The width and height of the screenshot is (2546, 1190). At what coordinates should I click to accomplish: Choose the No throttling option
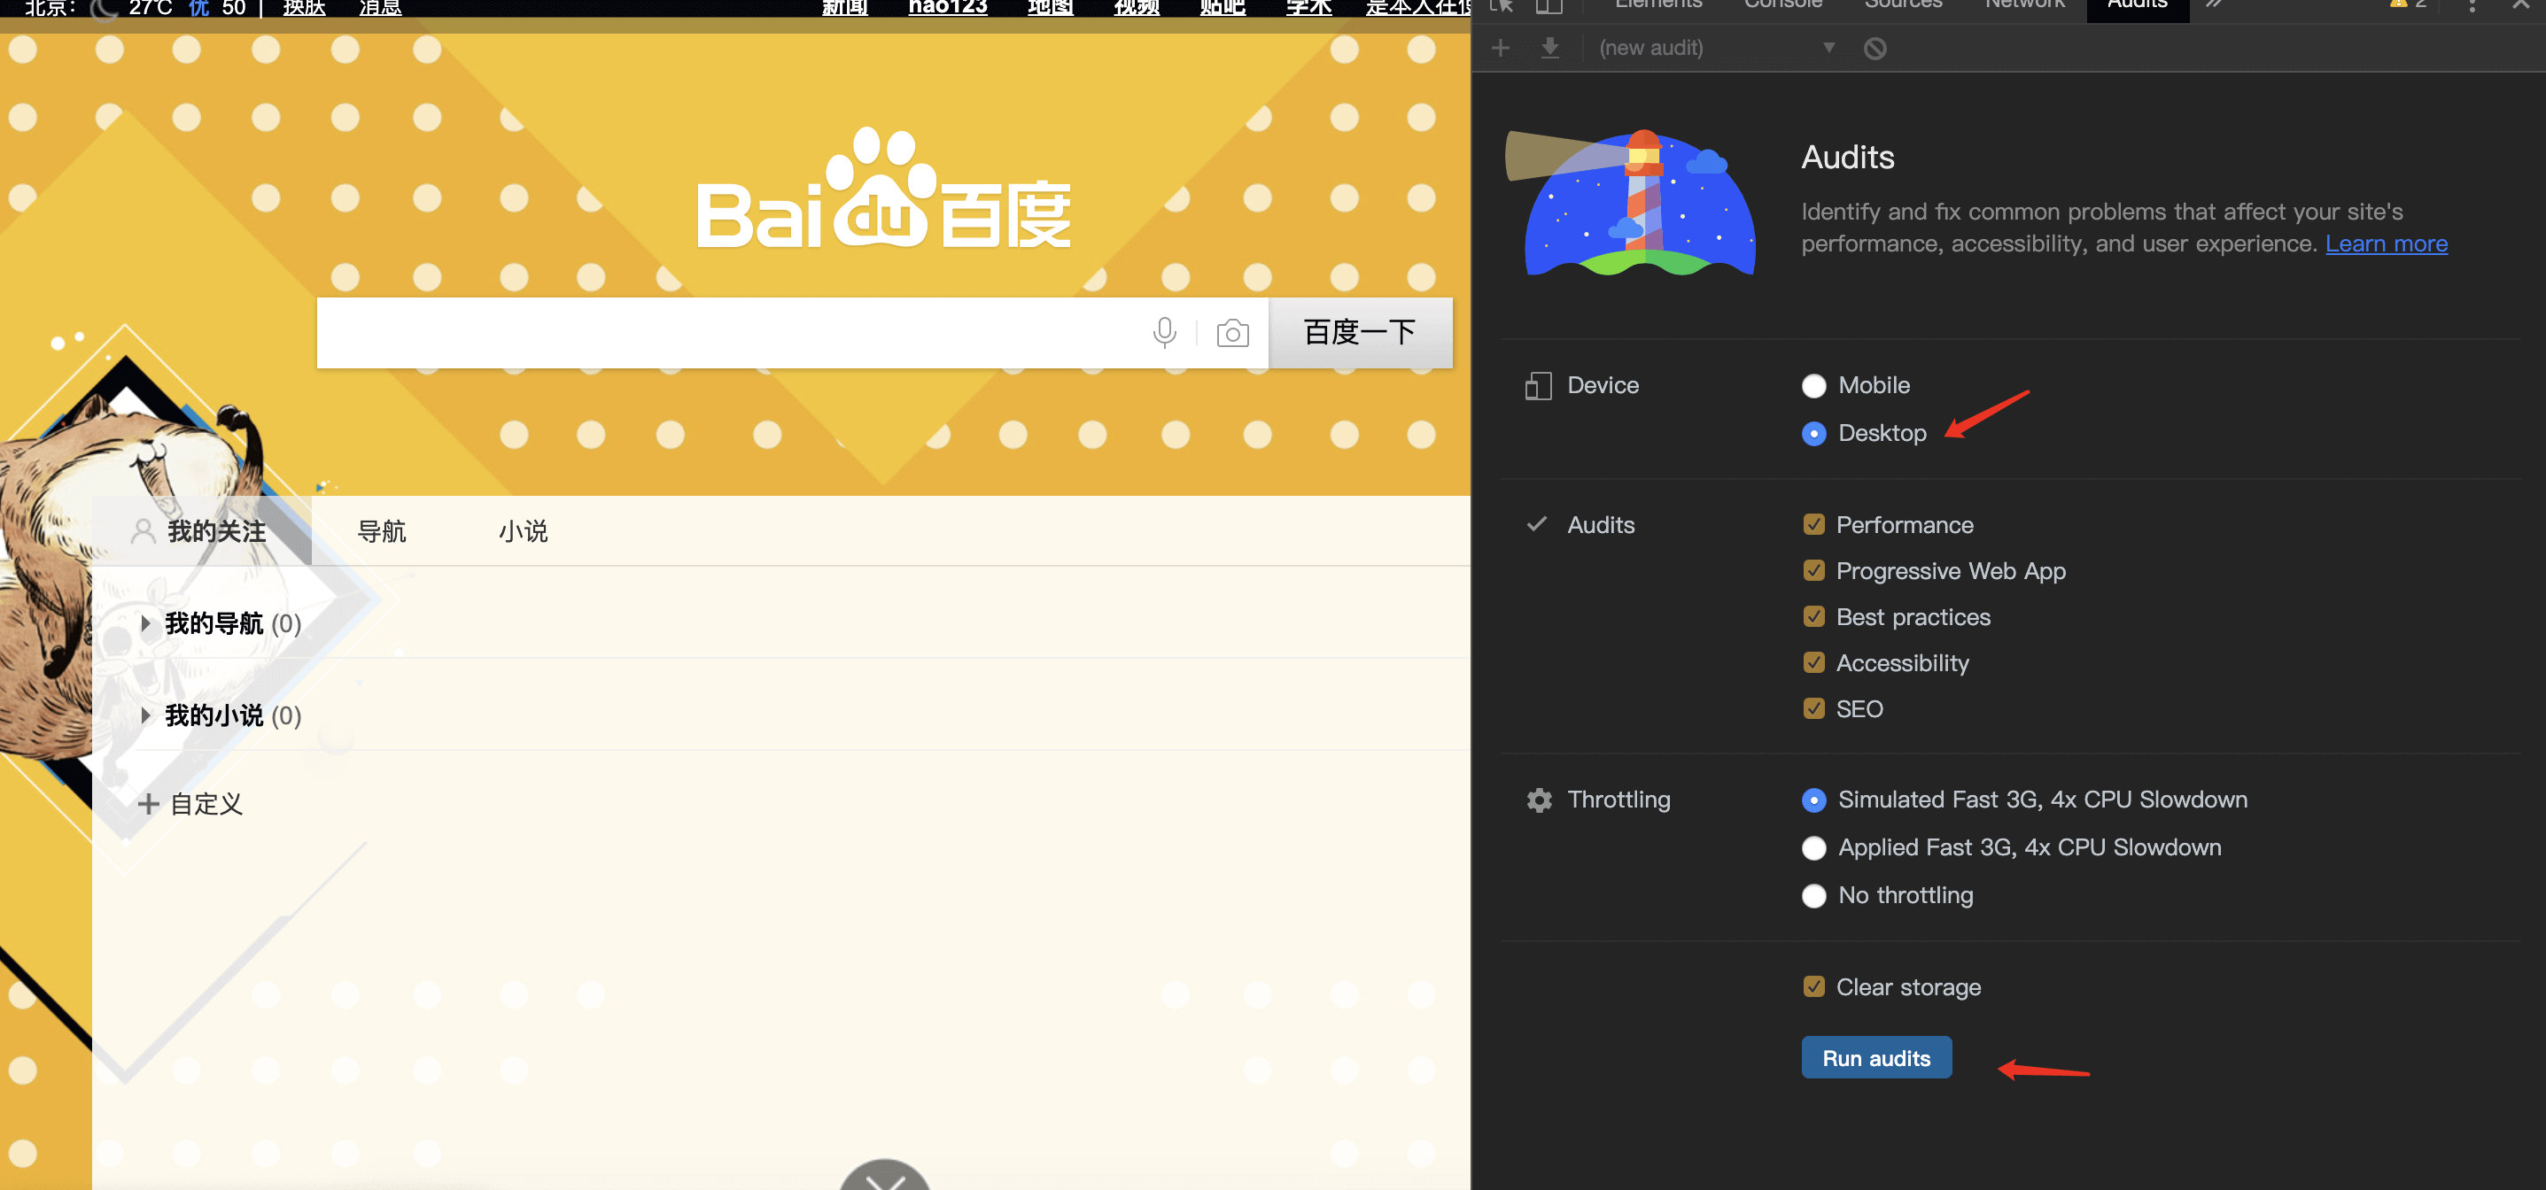click(x=1813, y=896)
